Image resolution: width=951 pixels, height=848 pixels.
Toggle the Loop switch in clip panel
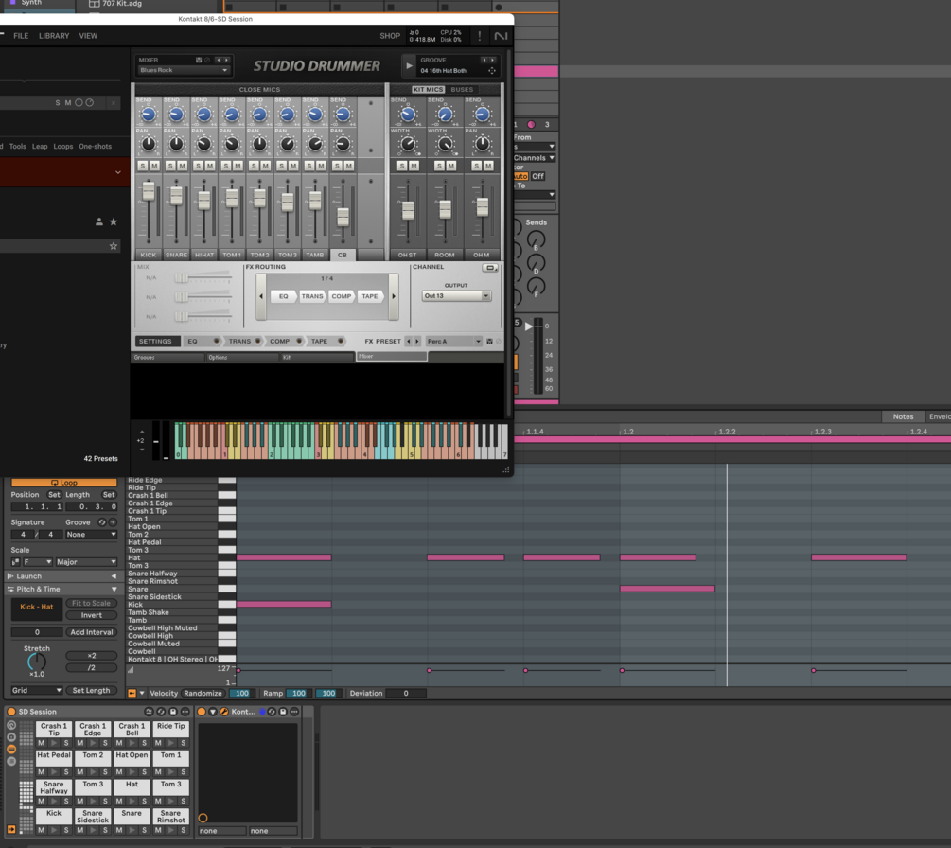[64, 483]
